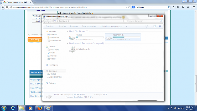The height and width of the screenshot is (111, 197).
Task: Open Downloads in navigation pane
Action: point(55,38)
